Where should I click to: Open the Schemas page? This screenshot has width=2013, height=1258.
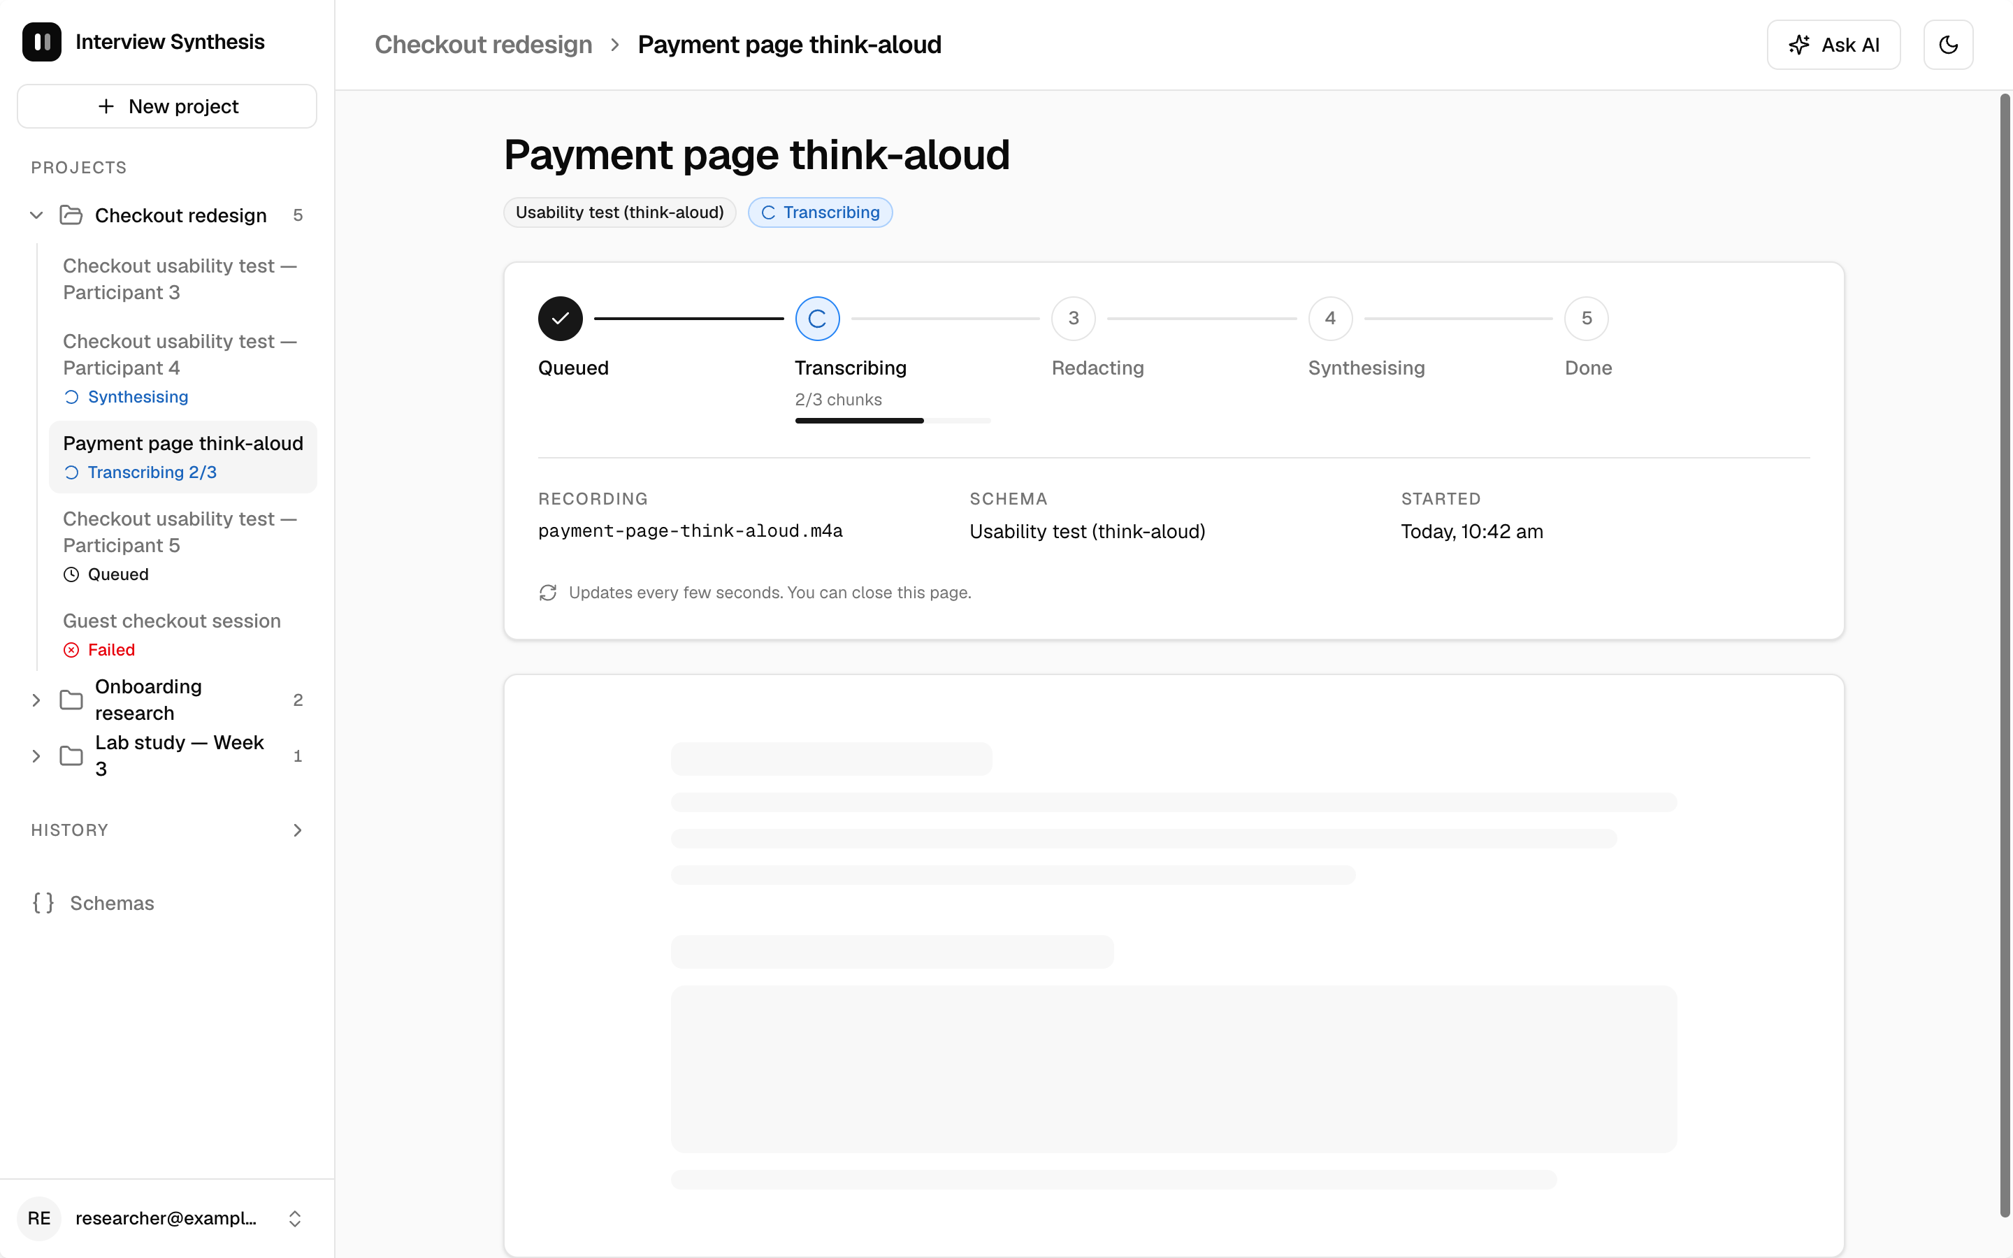166,903
